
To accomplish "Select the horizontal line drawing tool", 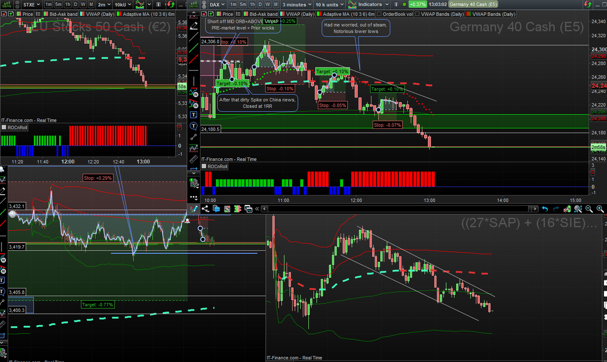I will 194,70.
